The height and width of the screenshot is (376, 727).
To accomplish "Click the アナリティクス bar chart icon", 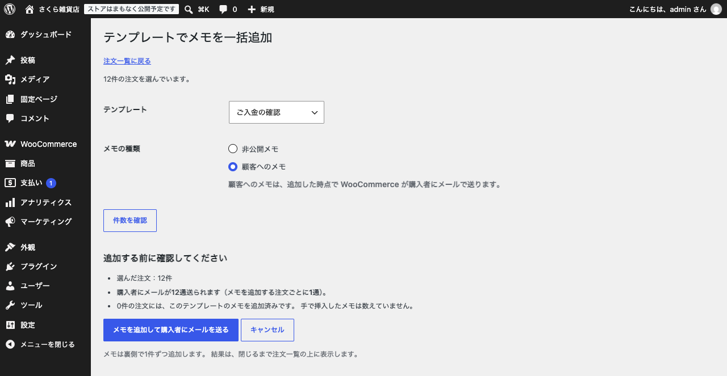I will click(x=10, y=202).
